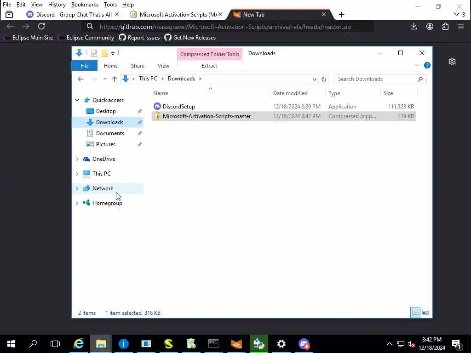
Task: Click the File Explorer taskbar icon
Action: [101, 344]
